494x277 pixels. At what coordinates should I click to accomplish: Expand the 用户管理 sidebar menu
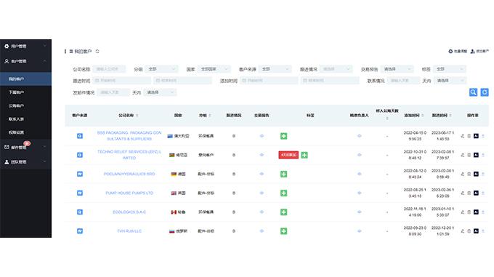click(25, 46)
